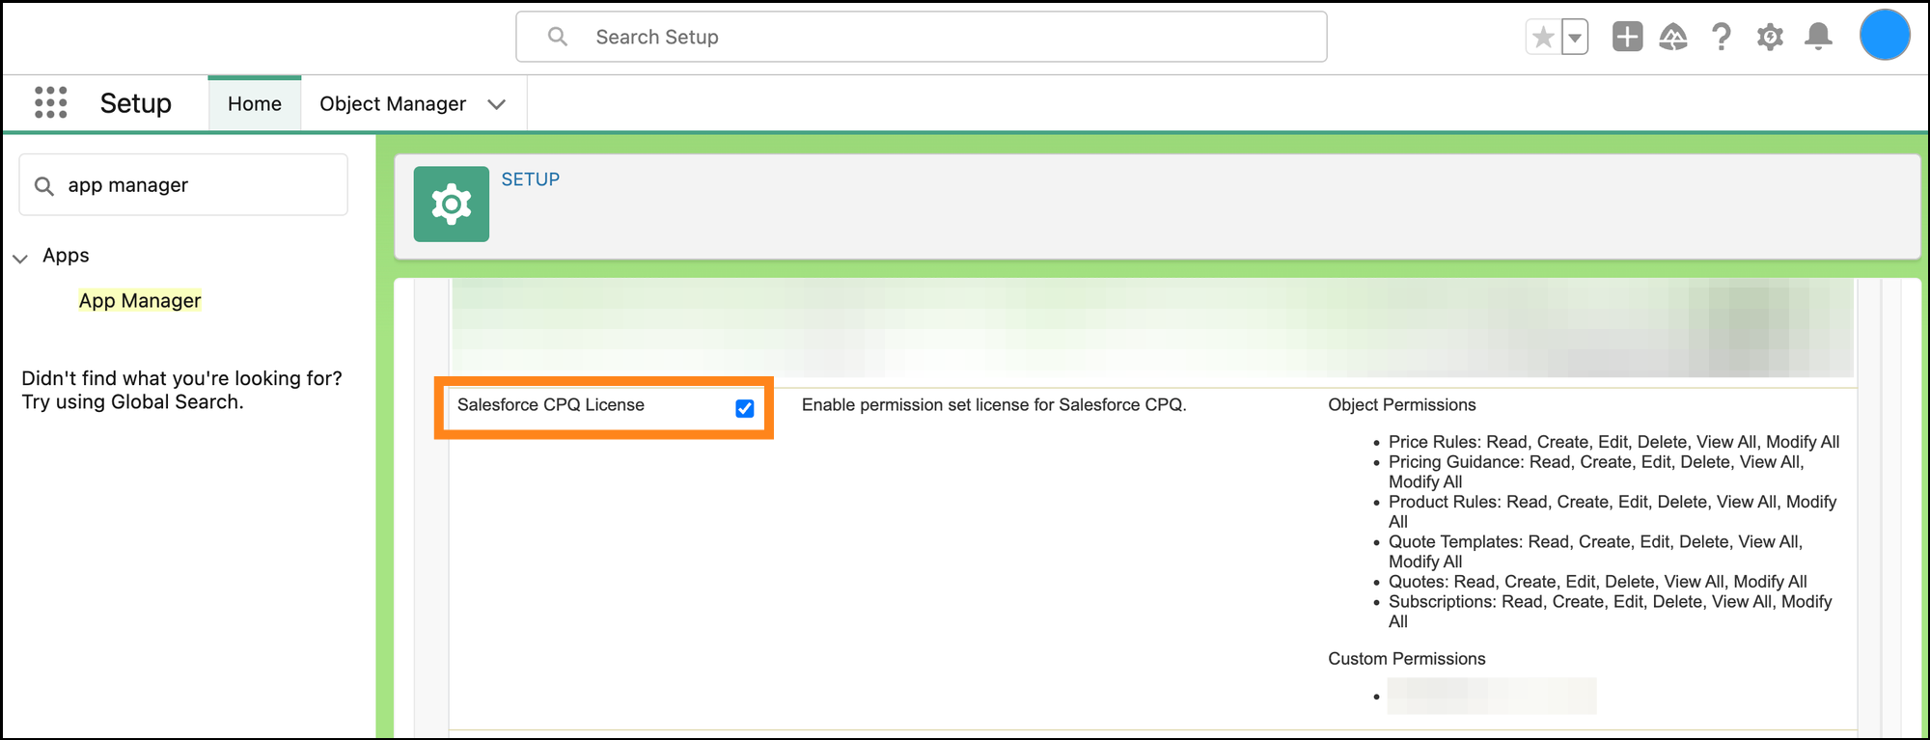This screenshot has width=1930, height=740.
Task: Click the Custom Permissions heading
Action: click(1407, 658)
